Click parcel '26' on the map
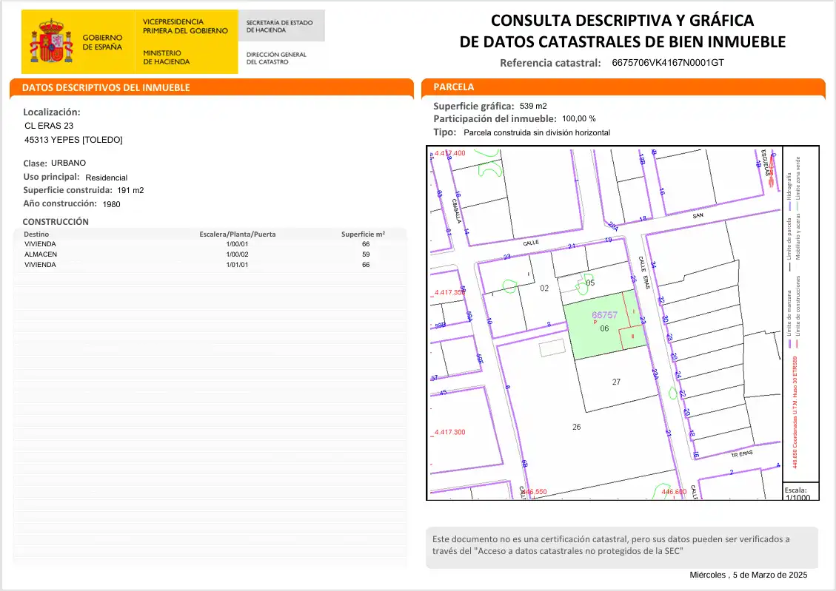Screen dimensions: 836x591 coord(576,427)
